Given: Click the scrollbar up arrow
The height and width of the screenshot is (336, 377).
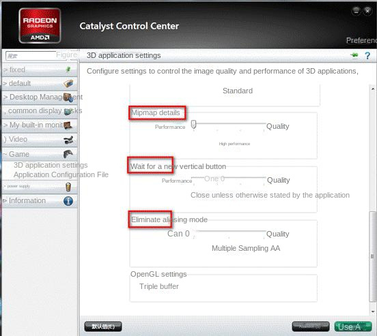Looking at the screenshot, I should tap(373, 89).
